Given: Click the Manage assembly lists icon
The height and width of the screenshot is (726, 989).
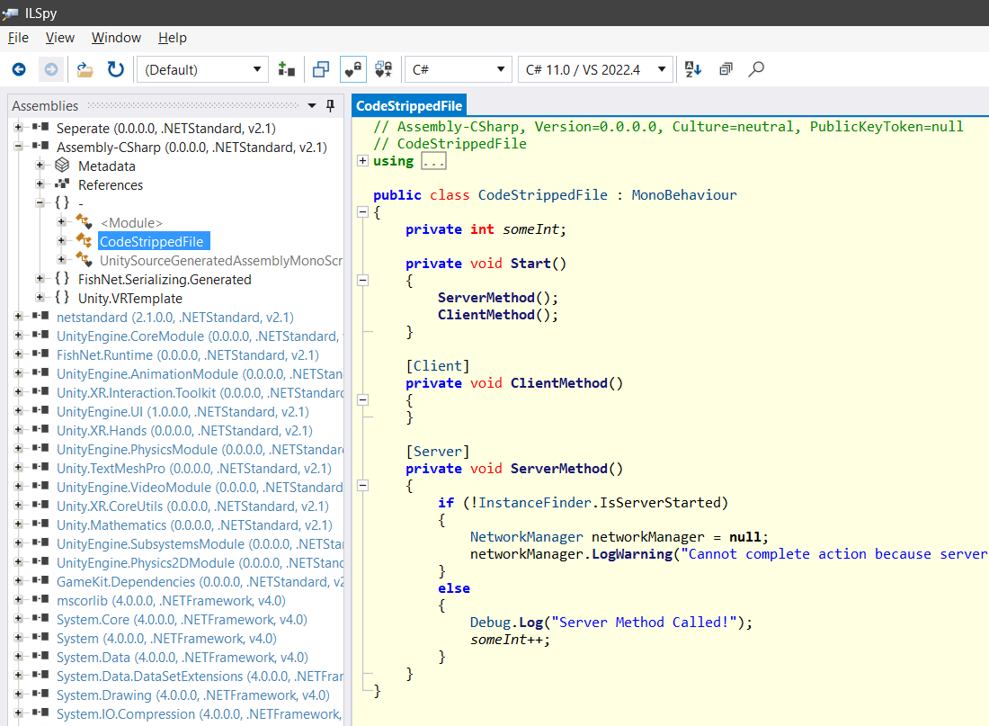Looking at the screenshot, I should [287, 69].
